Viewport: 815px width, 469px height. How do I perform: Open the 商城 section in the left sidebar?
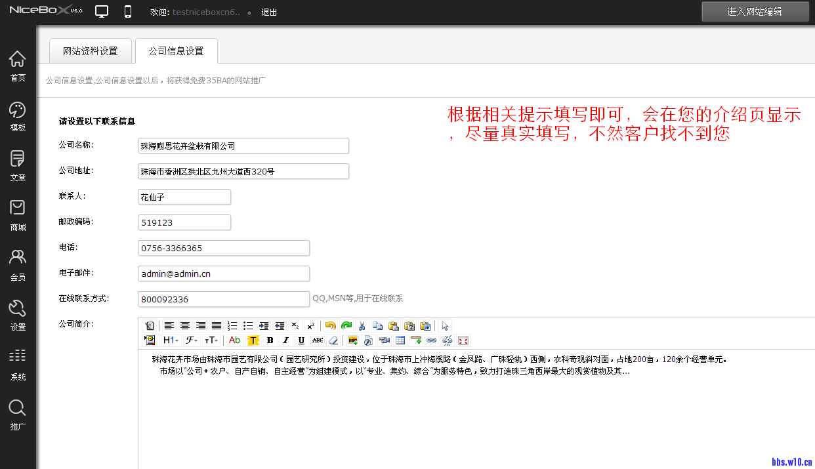[x=17, y=214]
